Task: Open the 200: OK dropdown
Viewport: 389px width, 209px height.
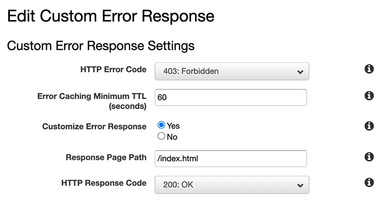Action: (231, 185)
